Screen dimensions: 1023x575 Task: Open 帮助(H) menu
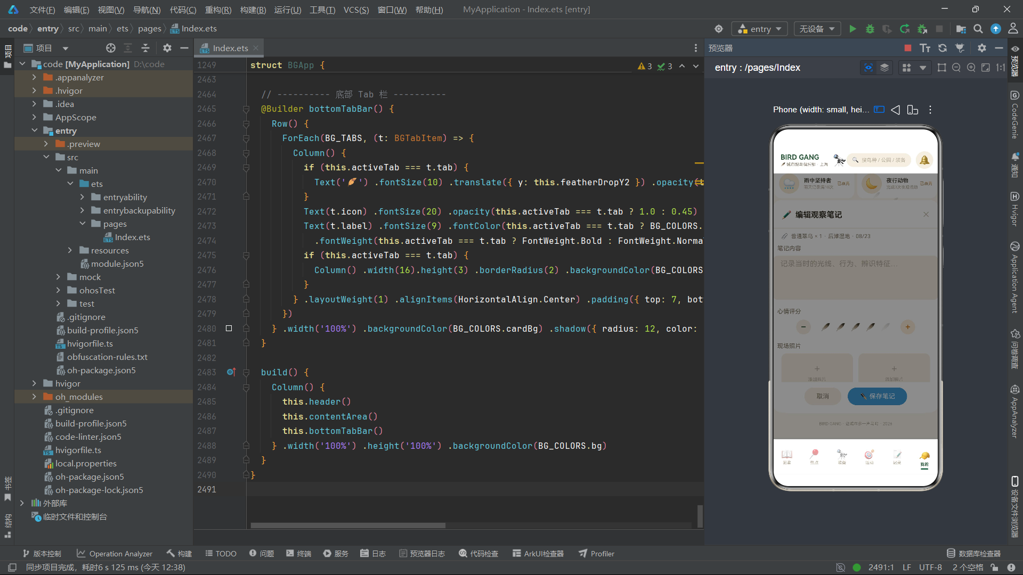[x=429, y=10]
